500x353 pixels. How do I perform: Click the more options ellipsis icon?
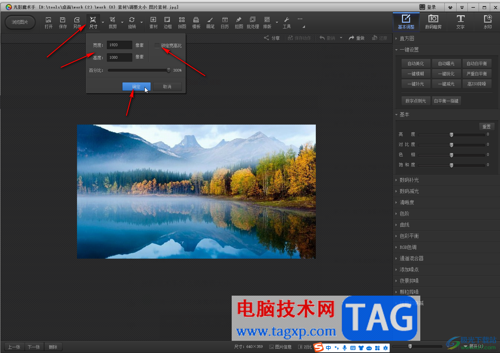pyautogui.click(x=300, y=19)
